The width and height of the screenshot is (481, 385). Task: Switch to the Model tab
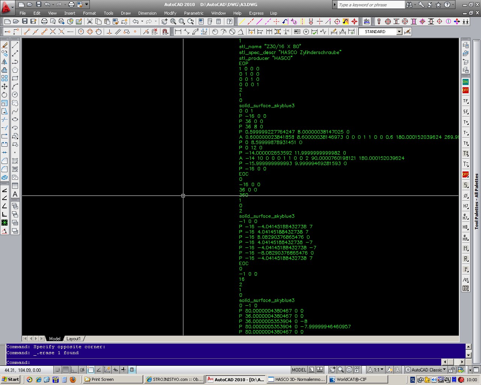[54, 339]
